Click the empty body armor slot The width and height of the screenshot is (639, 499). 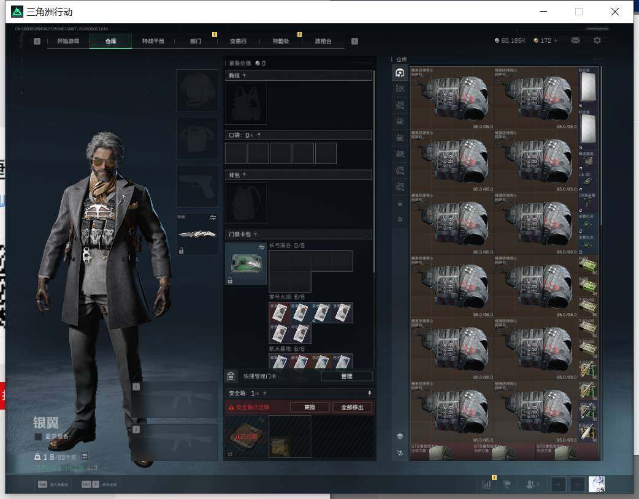click(x=197, y=138)
